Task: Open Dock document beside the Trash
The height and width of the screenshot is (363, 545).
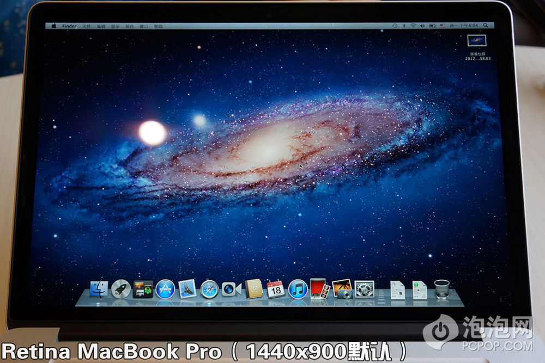Action: [x=420, y=290]
